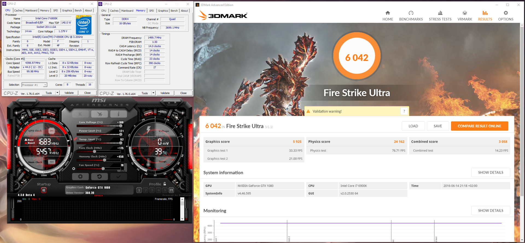Viewport: 525px width, 243px height.
Task: Select profile slot 4 in Afterburner
Action: pyautogui.click(x=158, y=190)
